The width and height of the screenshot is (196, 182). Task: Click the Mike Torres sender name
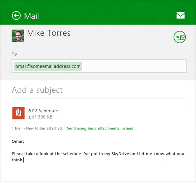49,33
